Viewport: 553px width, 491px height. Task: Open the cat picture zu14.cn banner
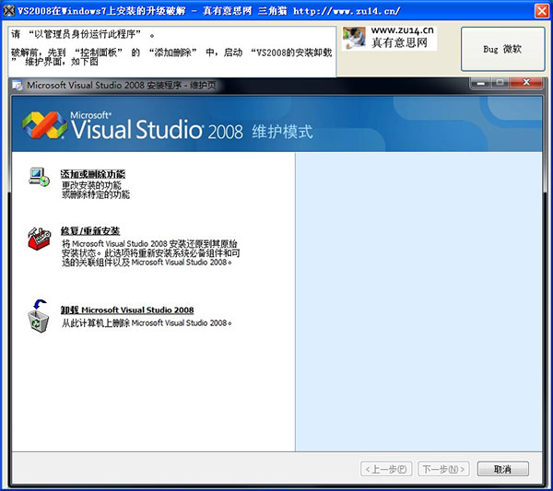tap(389, 38)
